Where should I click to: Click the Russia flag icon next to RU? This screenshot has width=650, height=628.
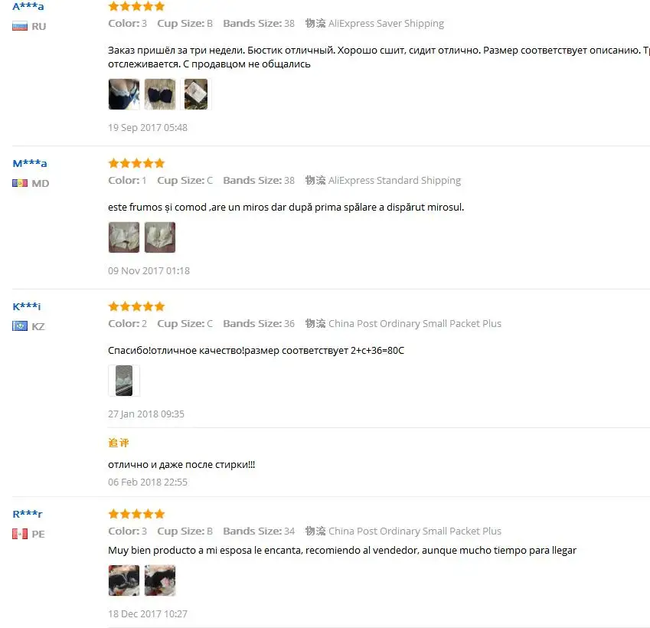(x=20, y=27)
